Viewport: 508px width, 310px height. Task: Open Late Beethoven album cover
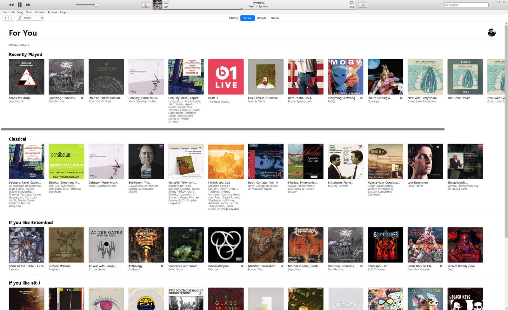425,162
